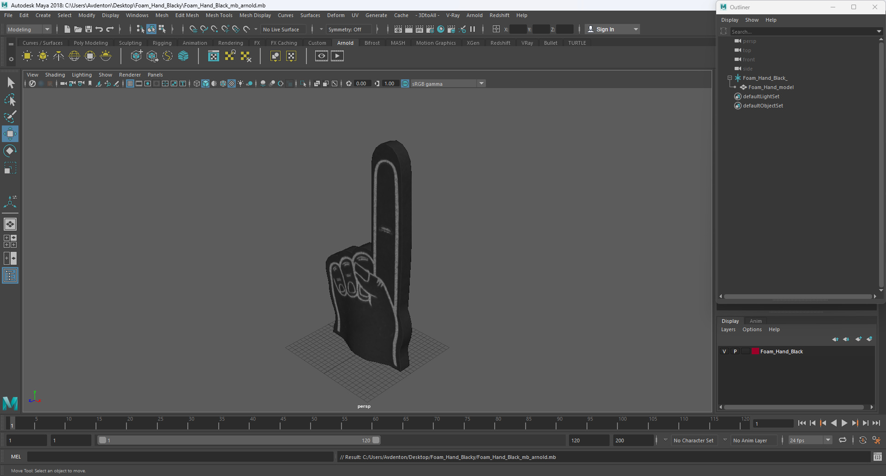886x476 pixels.
Task: Toggle auto keyframe button
Action: 863,440
